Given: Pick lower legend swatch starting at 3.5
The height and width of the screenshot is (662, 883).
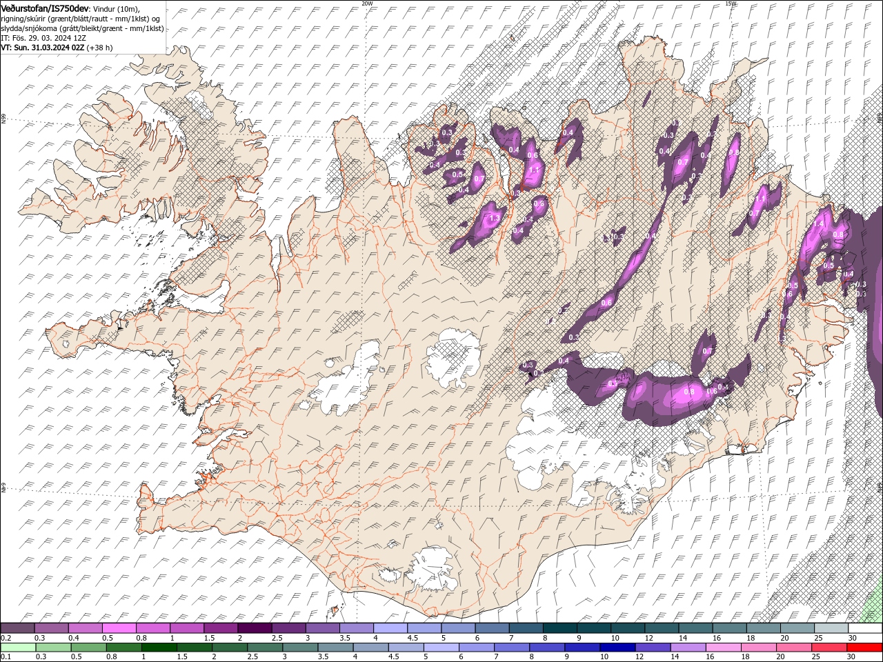Looking at the screenshot, I should click(x=335, y=648).
